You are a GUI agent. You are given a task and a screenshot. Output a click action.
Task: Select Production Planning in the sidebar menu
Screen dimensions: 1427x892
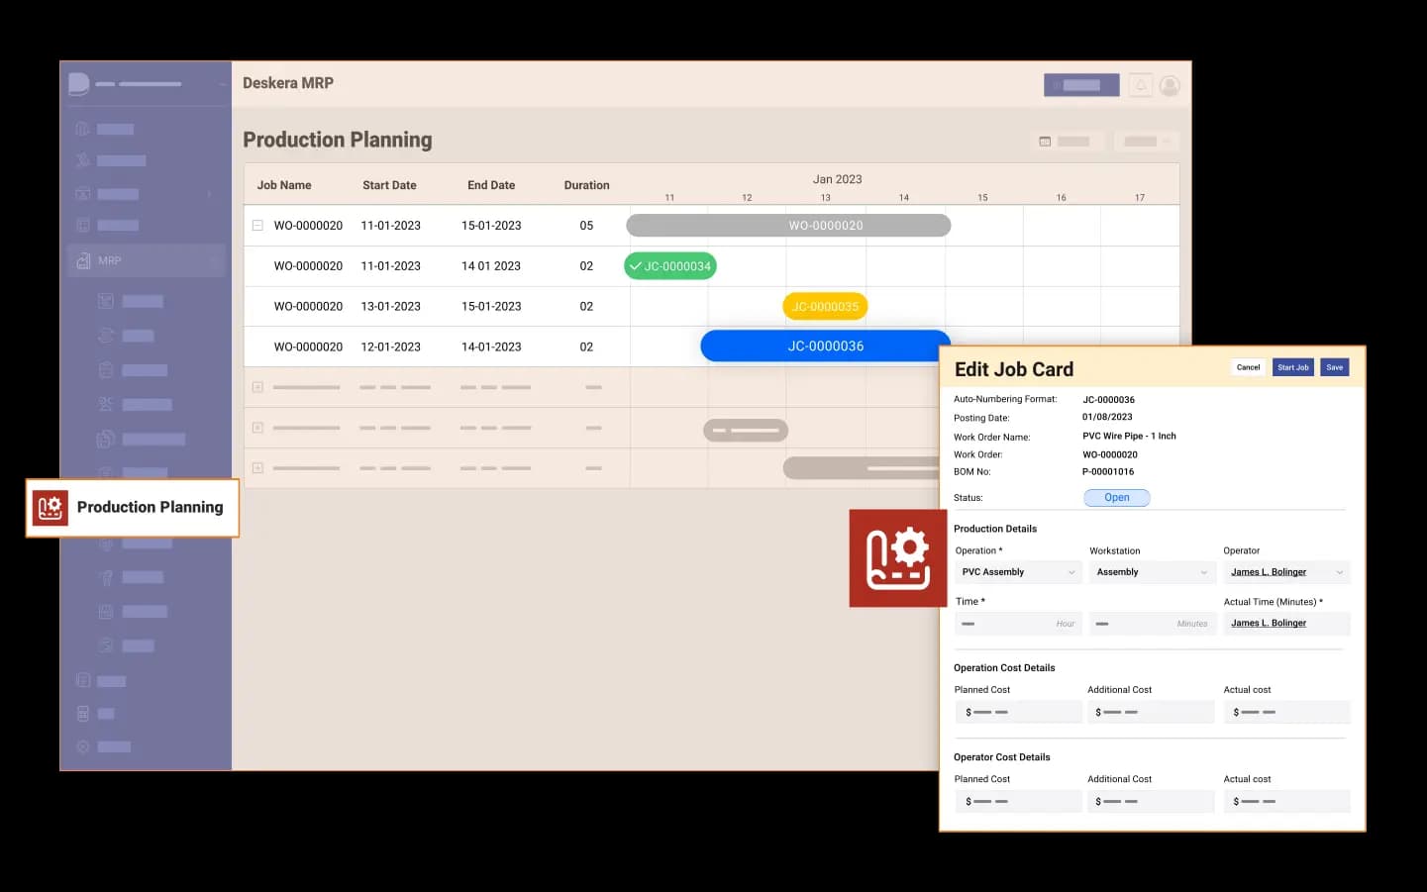tap(150, 508)
